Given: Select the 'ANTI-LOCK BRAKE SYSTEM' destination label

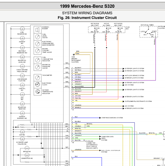Looking at the screenshot, I should [x=134, y=75].
